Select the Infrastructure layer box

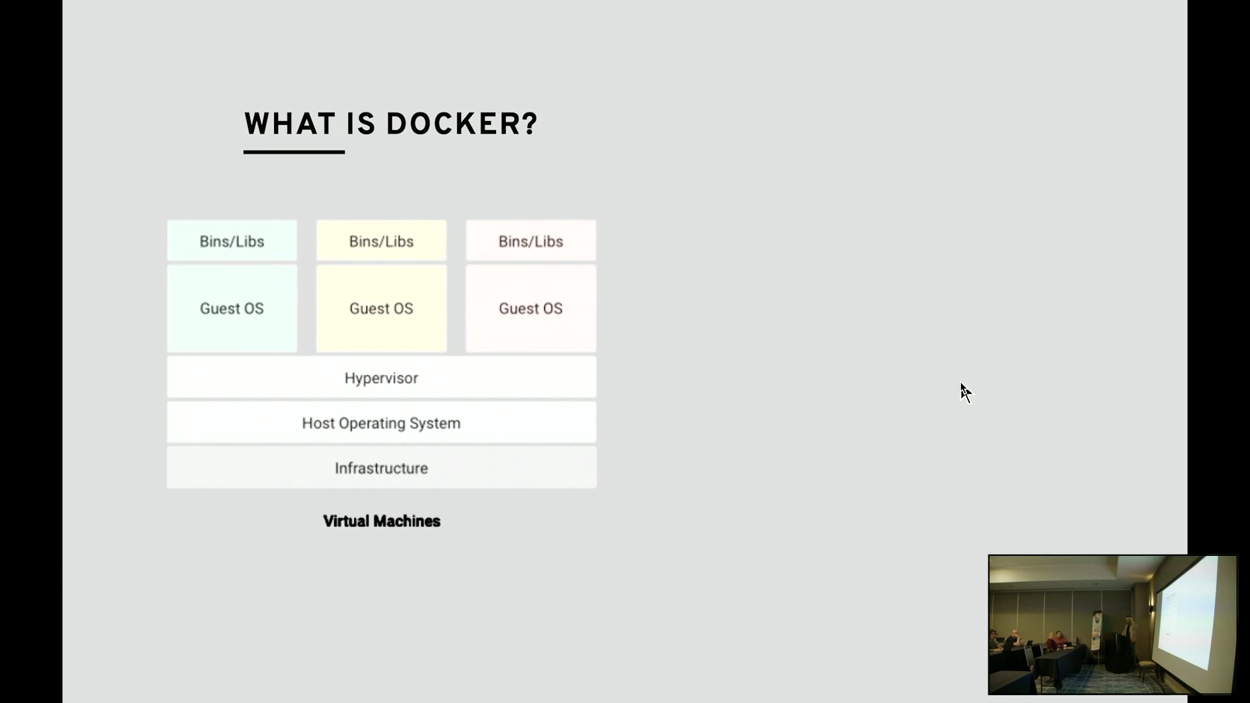pyautogui.click(x=382, y=468)
